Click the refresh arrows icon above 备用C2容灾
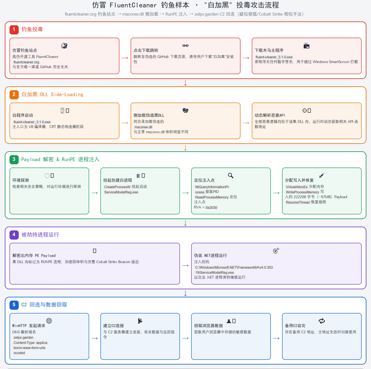This screenshot has width=371, height=369. pos(322,321)
